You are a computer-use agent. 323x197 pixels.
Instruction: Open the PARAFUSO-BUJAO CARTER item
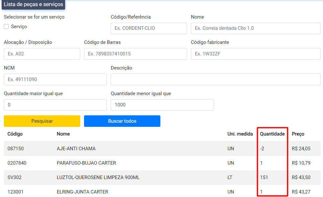click(86, 163)
